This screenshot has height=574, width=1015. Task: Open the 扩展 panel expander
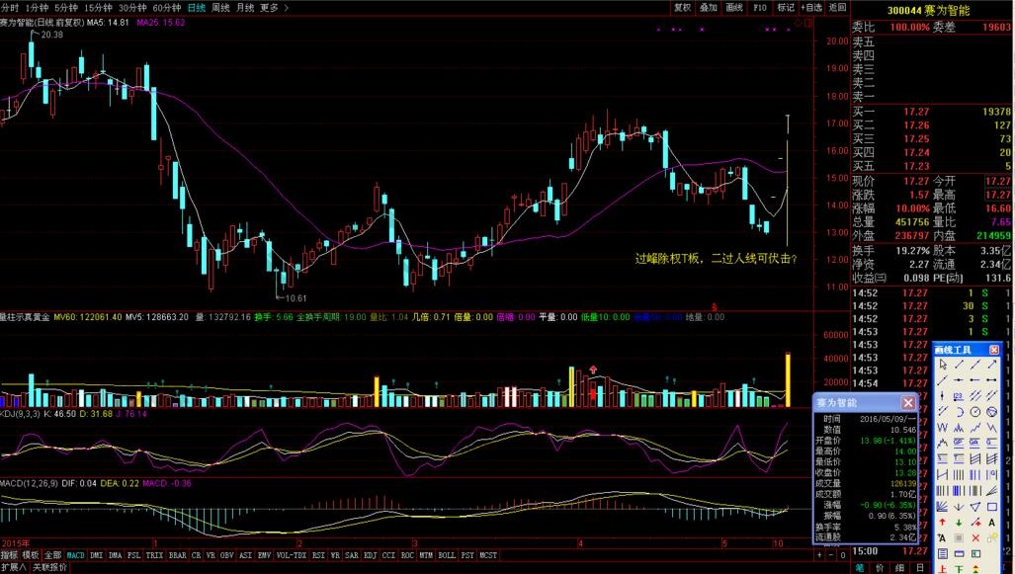pos(14,568)
